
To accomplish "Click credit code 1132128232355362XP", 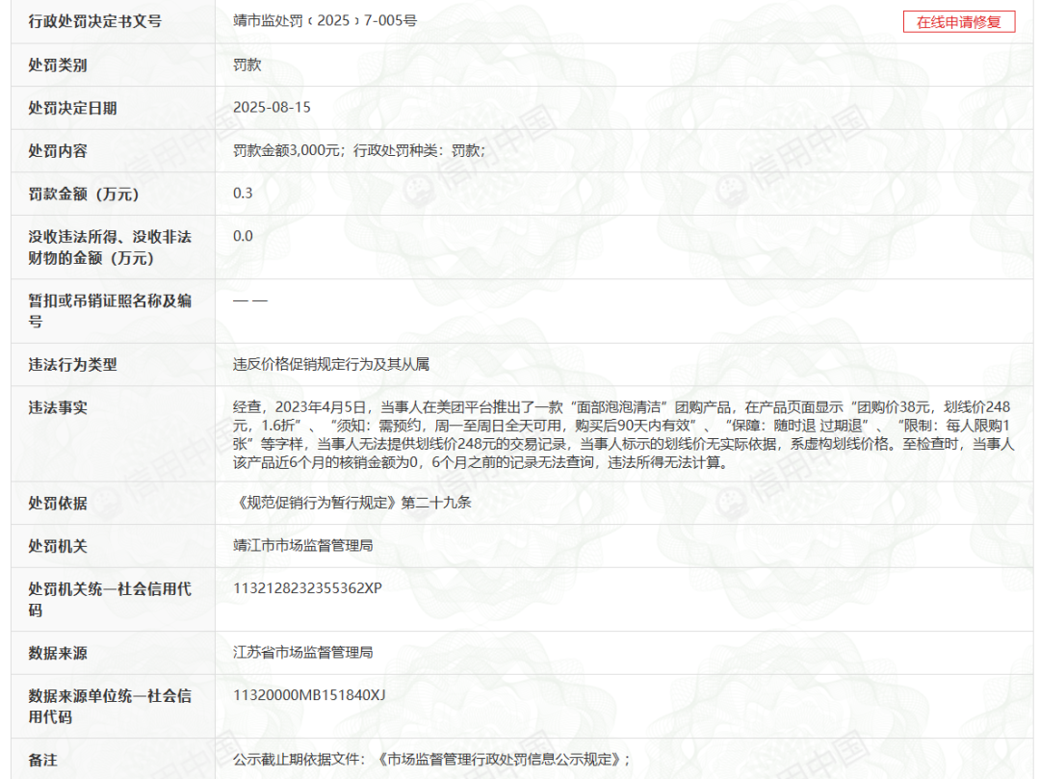I will click(308, 588).
